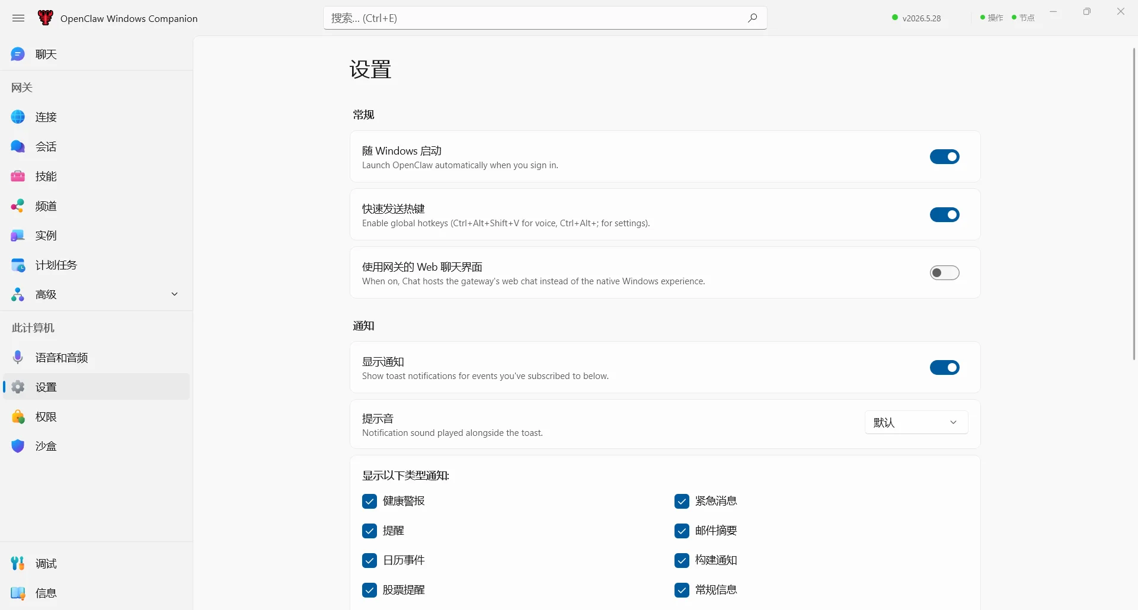Maximize the OpenClaw window
1138x610 pixels.
pyautogui.click(x=1087, y=11)
